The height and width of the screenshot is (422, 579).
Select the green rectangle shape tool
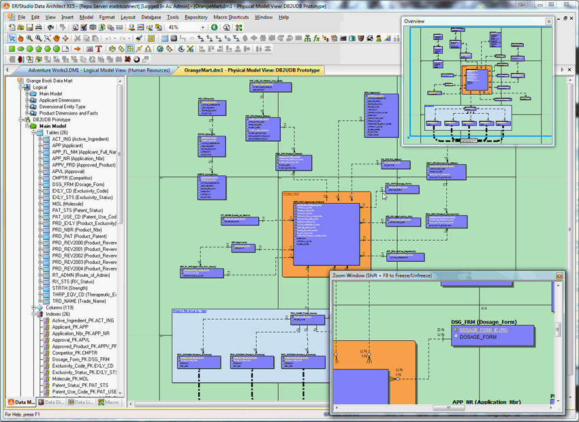(12, 49)
